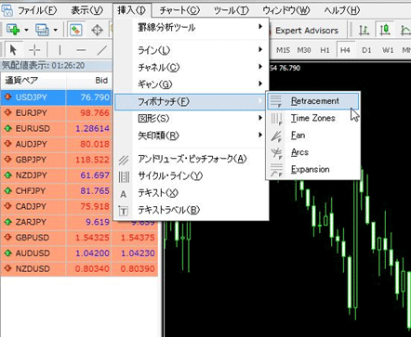Click the Text 'A' icon in menu
The width and height of the screenshot is (411, 337).
[124, 194]
